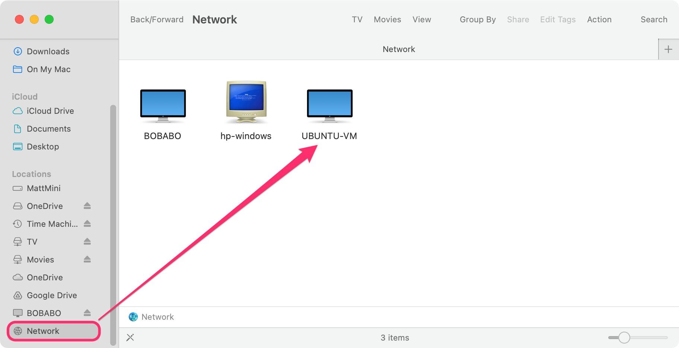Eject the TV volume in sidebar
The height and width of the screenshot is (348, 679).
pyautogui.click(x=87, y=242)
